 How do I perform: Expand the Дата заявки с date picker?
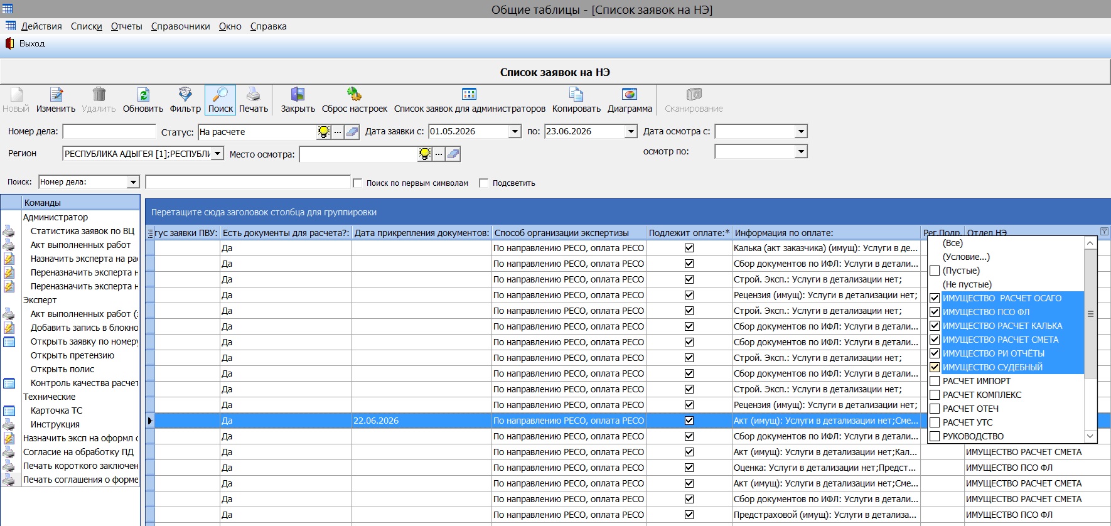[x=515, y=131]
